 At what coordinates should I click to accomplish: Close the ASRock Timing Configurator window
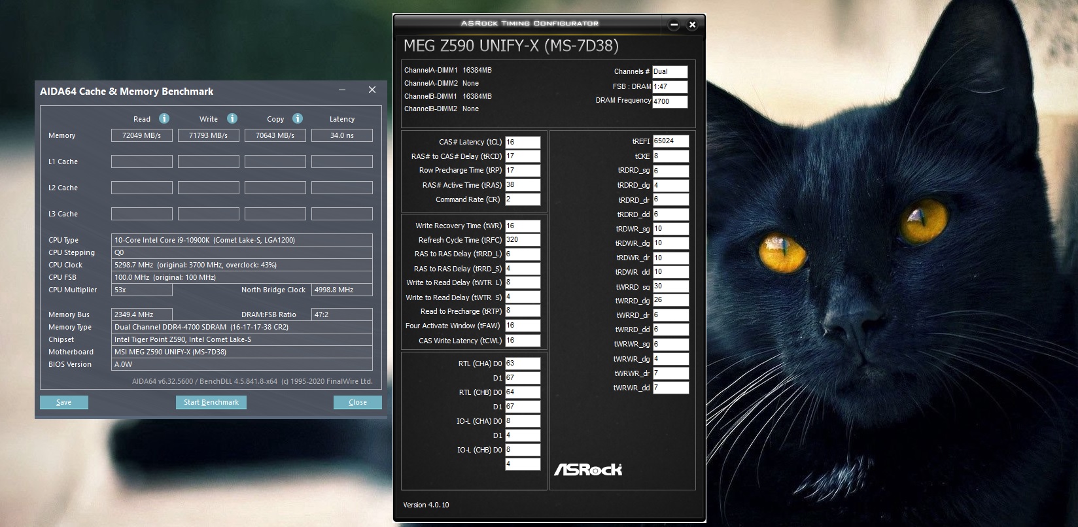pyautogui.click(x=692, y=25)
